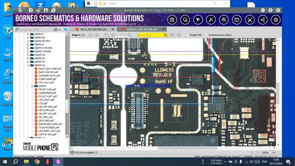The width and height of the screenshot is (295, 166).
Task: Open CPU VOLT.pdf file
Action: [46, 83]
